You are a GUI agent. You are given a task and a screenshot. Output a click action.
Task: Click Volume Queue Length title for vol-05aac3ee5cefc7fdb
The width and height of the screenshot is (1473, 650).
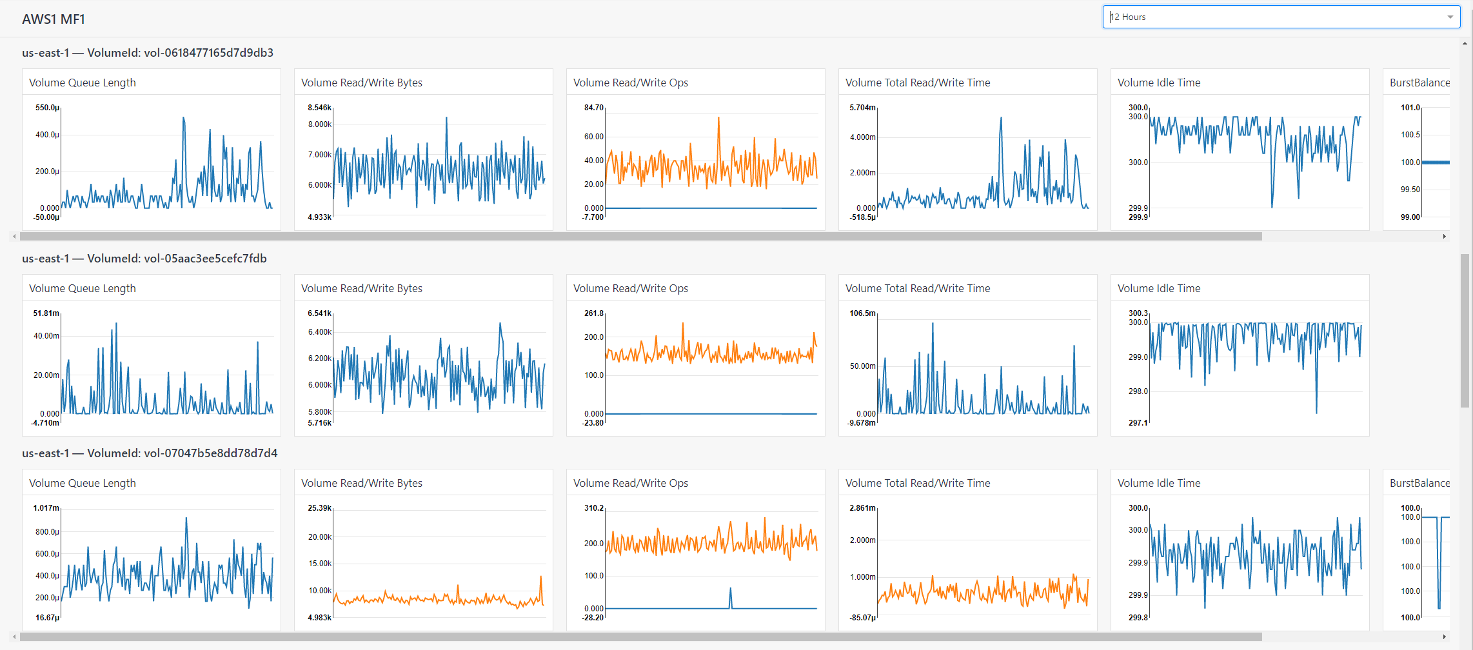[83, 288]
